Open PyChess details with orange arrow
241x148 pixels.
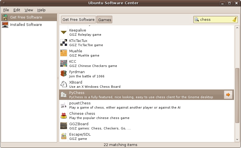point(228,95)
